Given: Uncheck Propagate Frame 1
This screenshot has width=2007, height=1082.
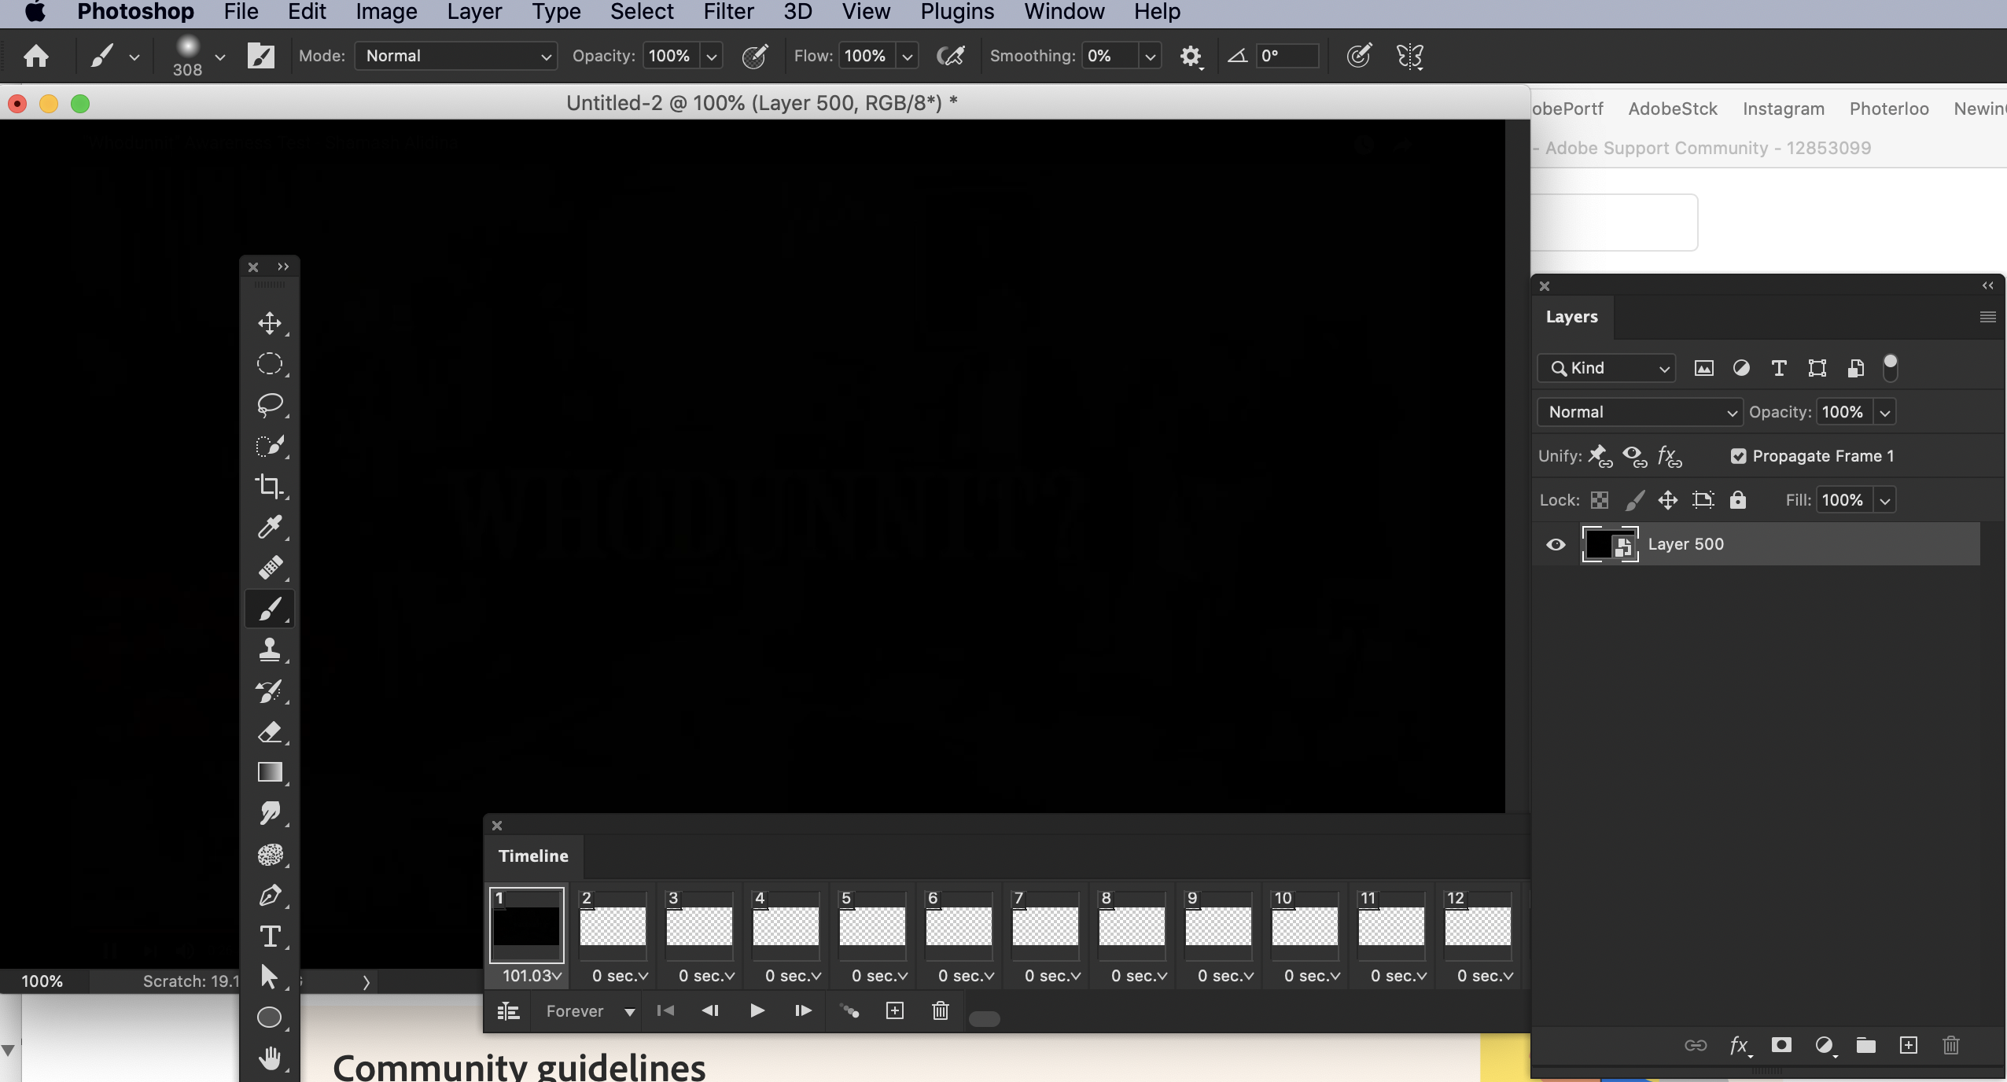Looking at the screenshot, I should pyautogui.click(x=1738, y=456).
